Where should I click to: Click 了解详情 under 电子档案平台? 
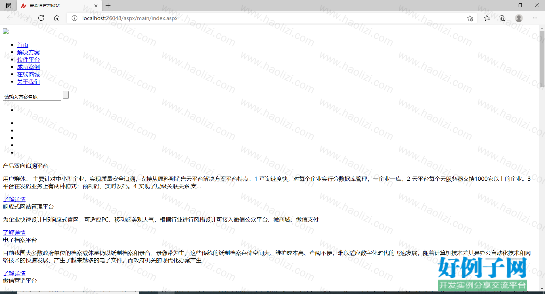coord(14,273)
